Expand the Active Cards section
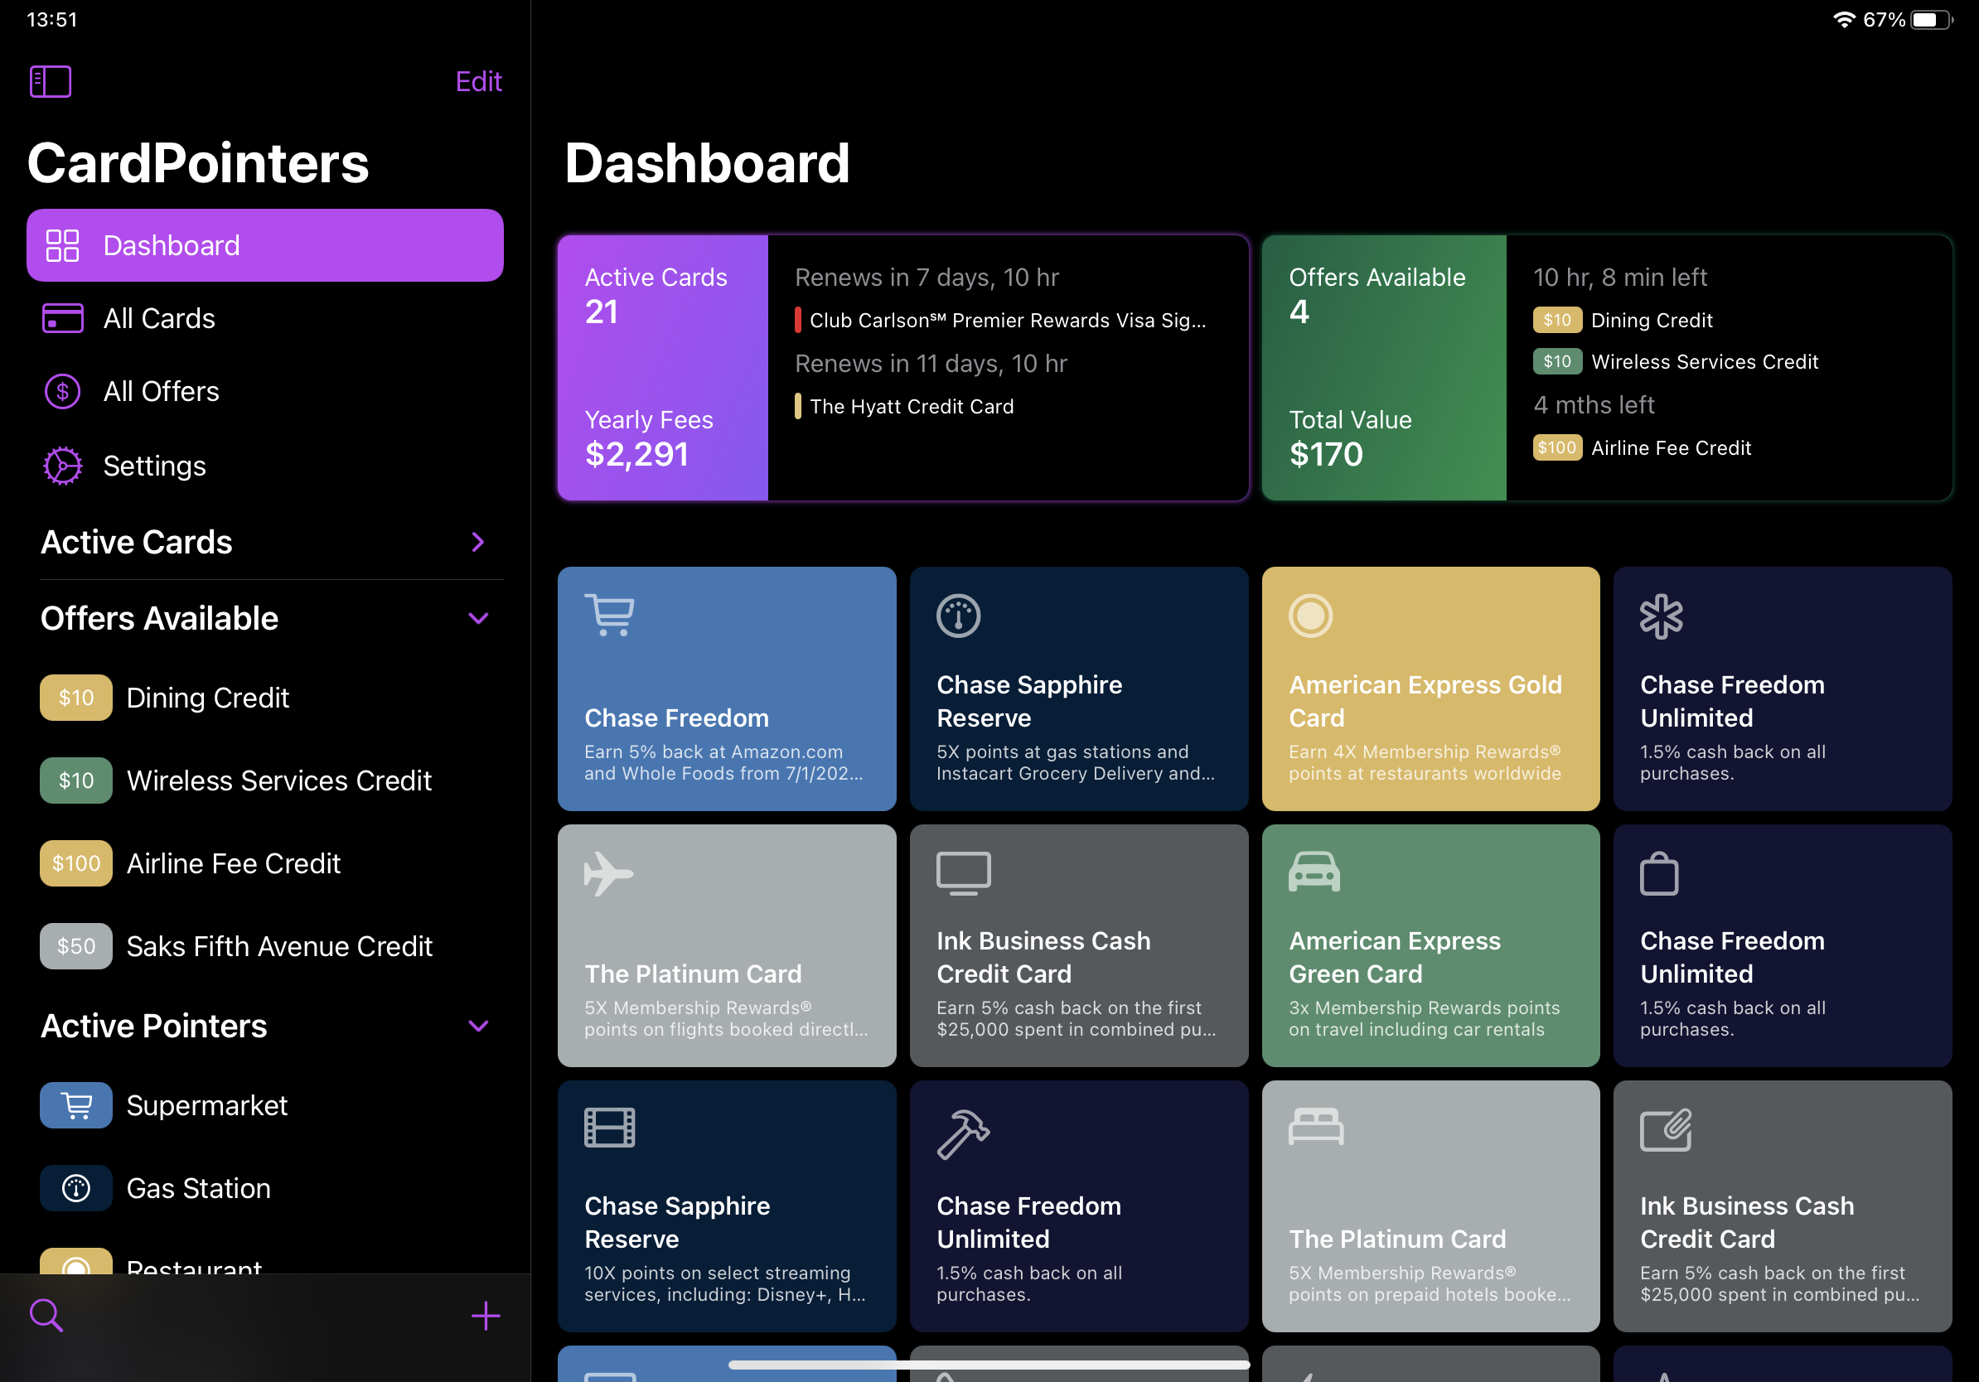Viewport: 1979px width, 1382px height. (478, 542)
